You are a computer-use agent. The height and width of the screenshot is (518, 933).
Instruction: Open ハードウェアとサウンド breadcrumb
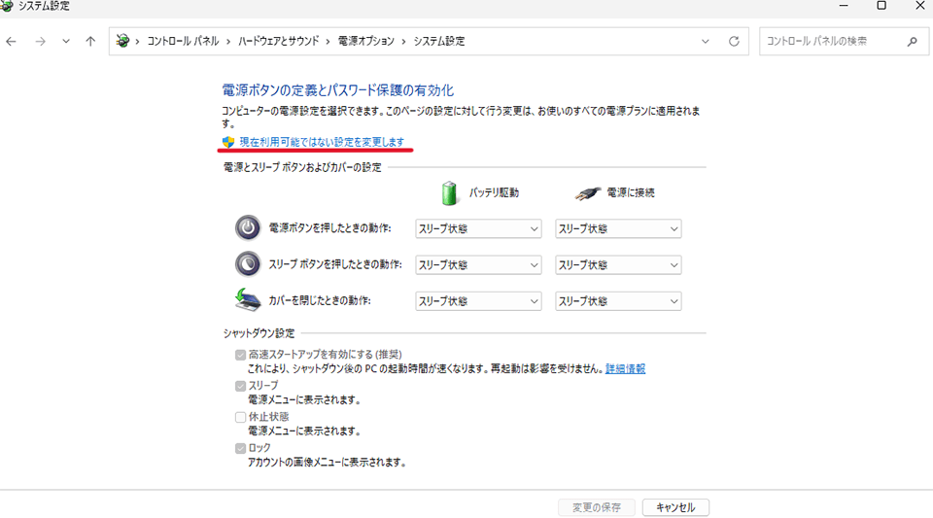pyautogui.click(x=279, y=41)
